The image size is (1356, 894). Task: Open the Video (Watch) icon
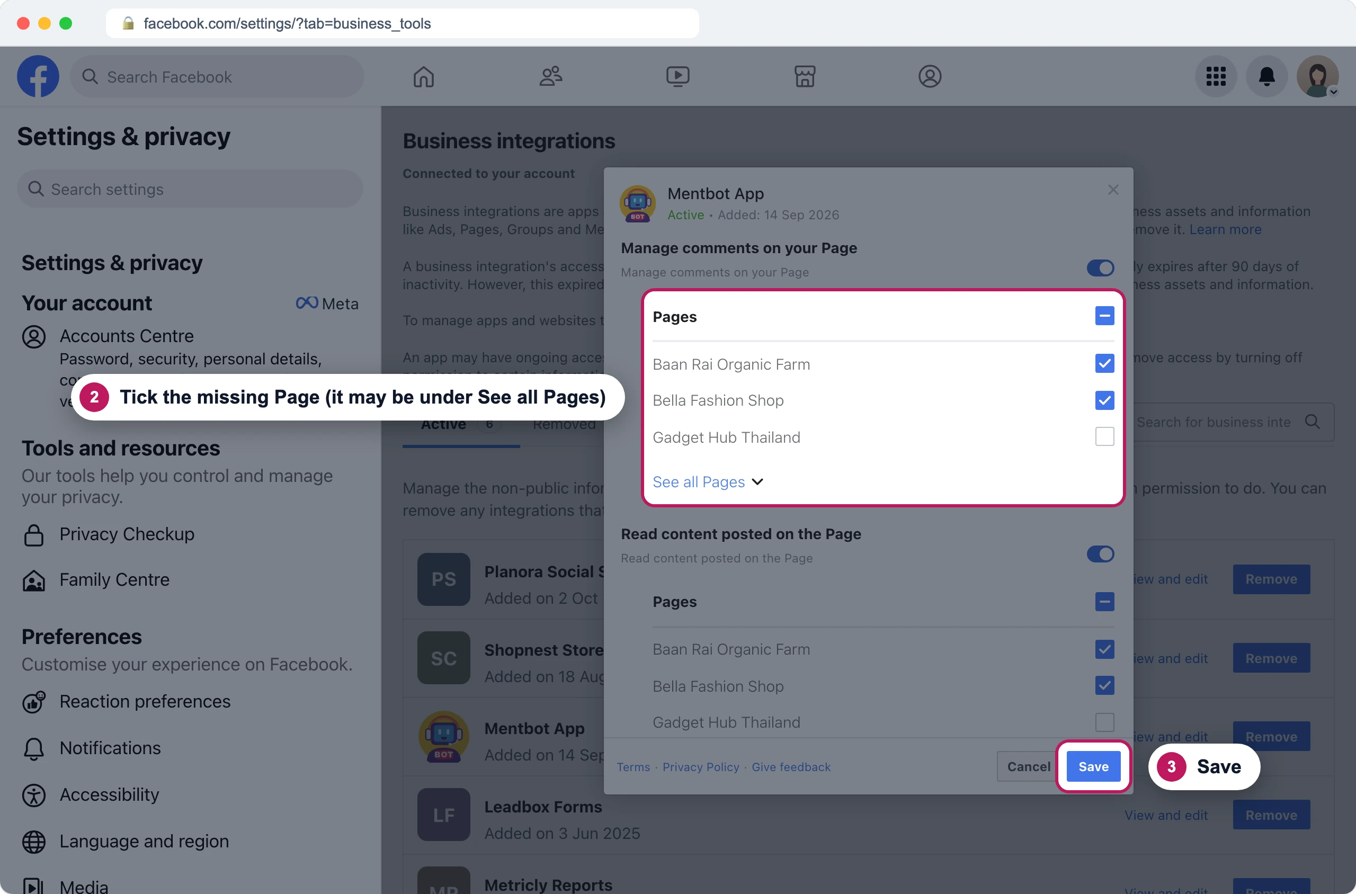point(677,76)
